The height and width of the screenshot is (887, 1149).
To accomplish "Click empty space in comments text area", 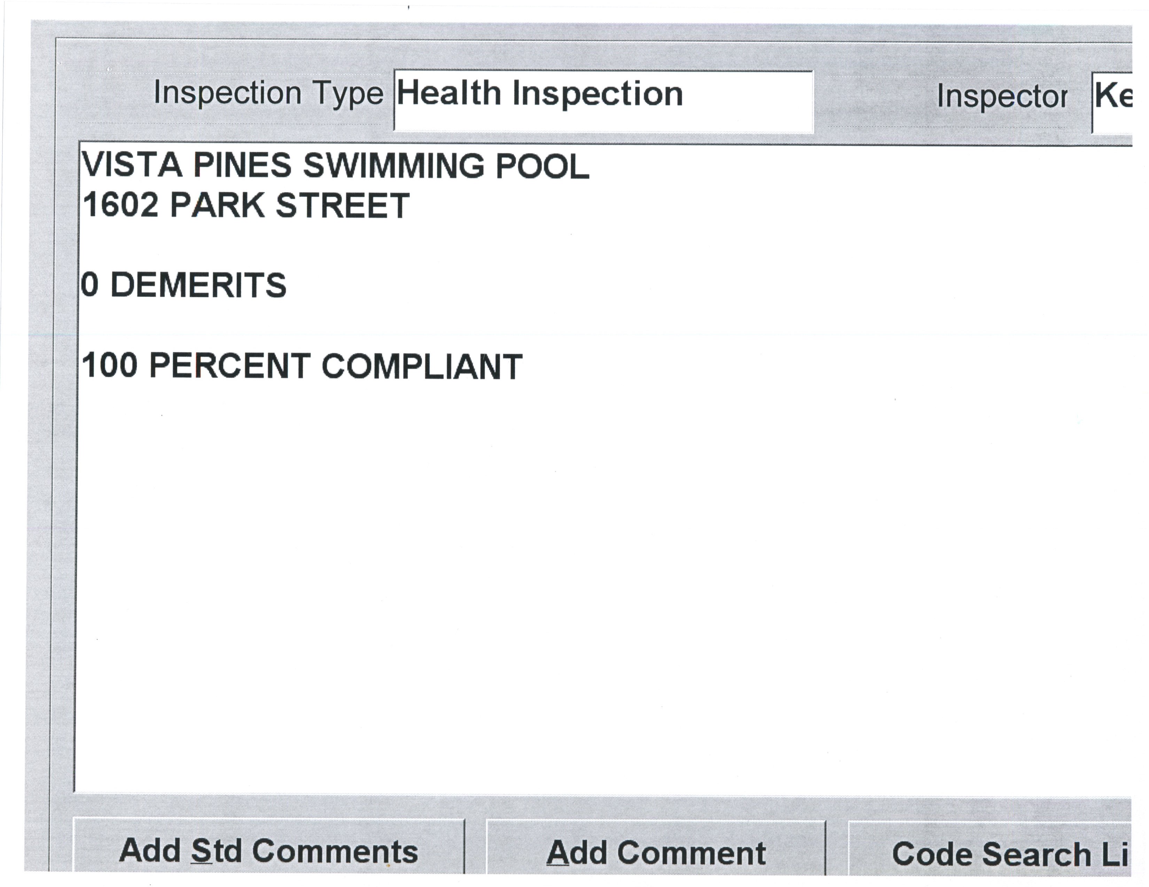I will pos(579,578).
